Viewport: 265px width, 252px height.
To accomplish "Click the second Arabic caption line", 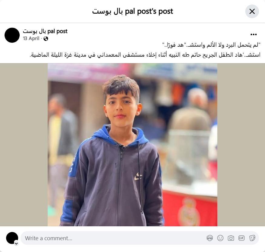I will pos(145,55).
